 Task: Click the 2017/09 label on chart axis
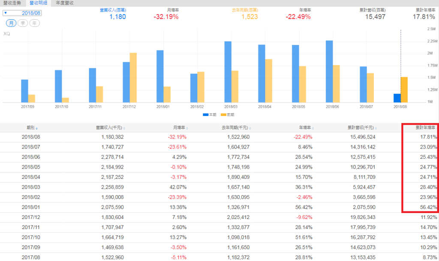pyautogui.click(x=28, y=107)
